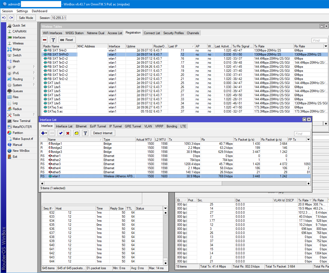Click red minus remove in Wireless Tables
This screenshot has width=329, height=273.
click(x=45, y=40)
